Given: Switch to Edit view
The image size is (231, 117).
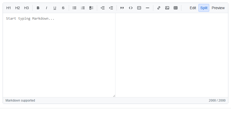Looking at the screenshot, I should click(193, 8).
